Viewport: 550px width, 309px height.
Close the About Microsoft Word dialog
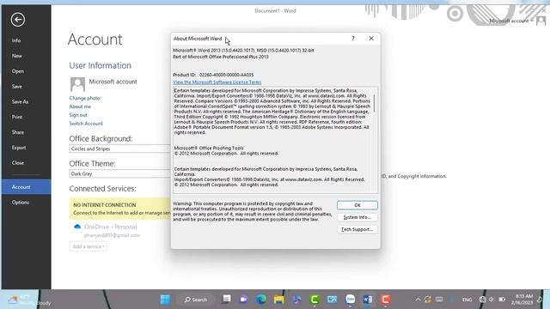coord(371,38)
